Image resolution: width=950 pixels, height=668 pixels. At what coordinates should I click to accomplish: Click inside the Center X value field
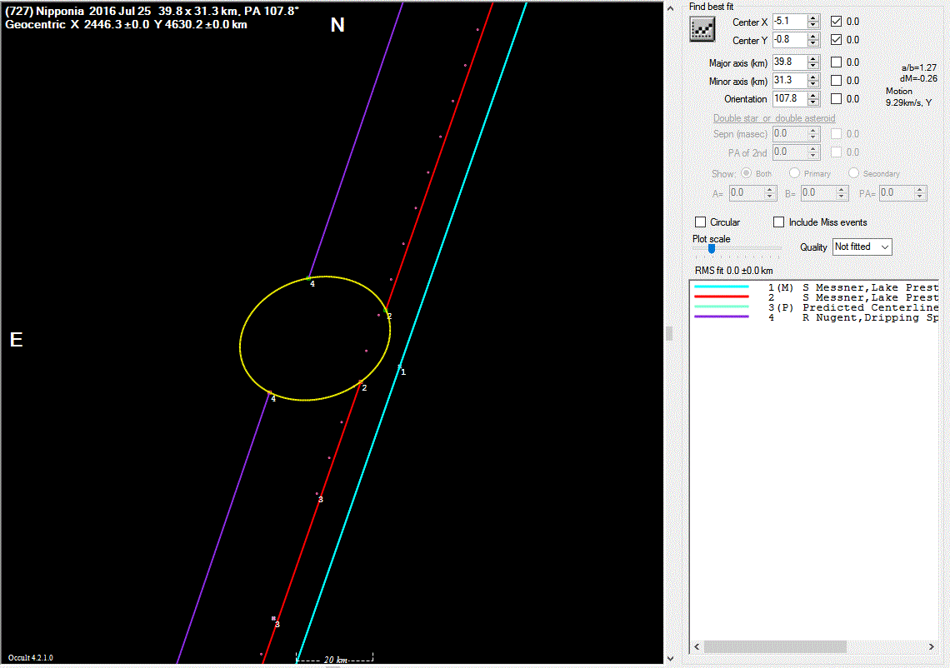click(x=788, y=22)
